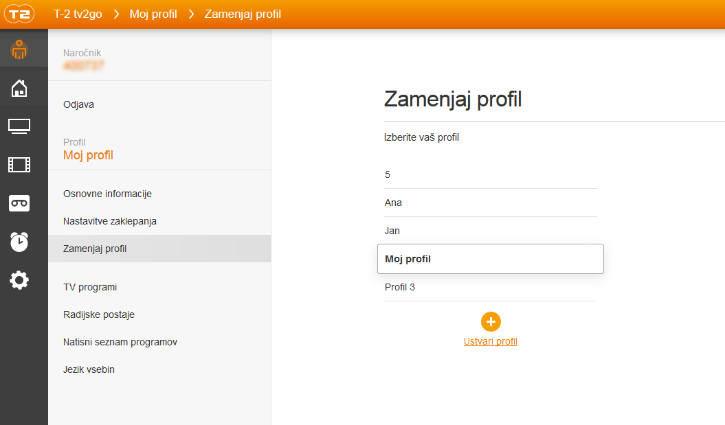Open the film strip movies icon
Image resolution: width=725 pixels, height=425 pixels.
(x=19, y=165)
